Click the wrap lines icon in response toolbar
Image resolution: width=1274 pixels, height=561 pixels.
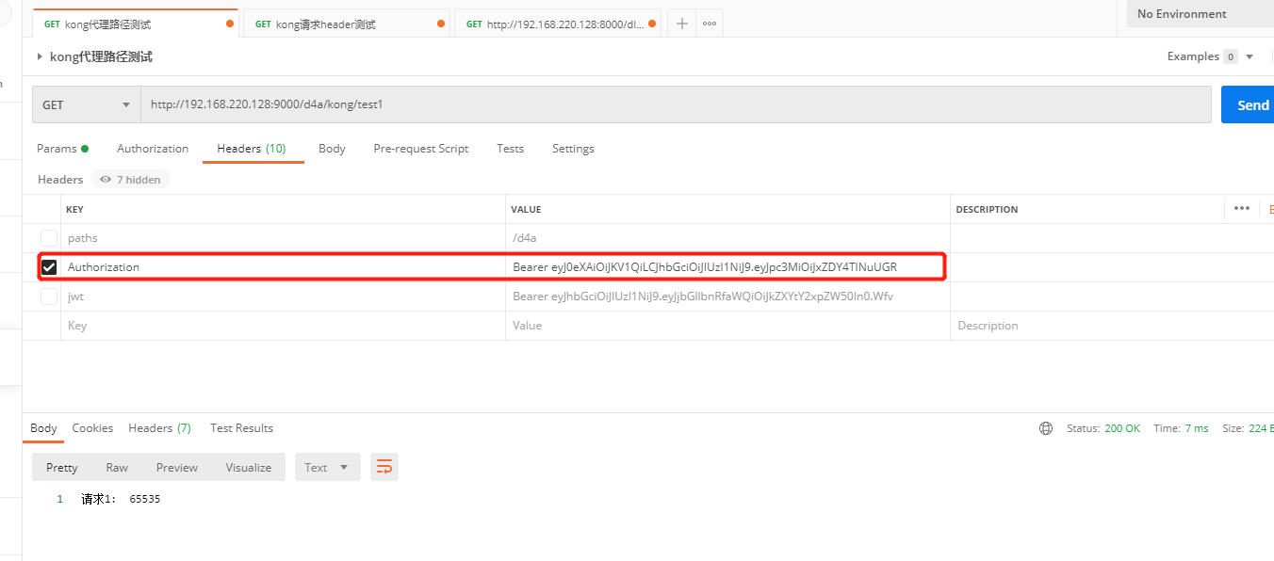[x=384, y=467]
